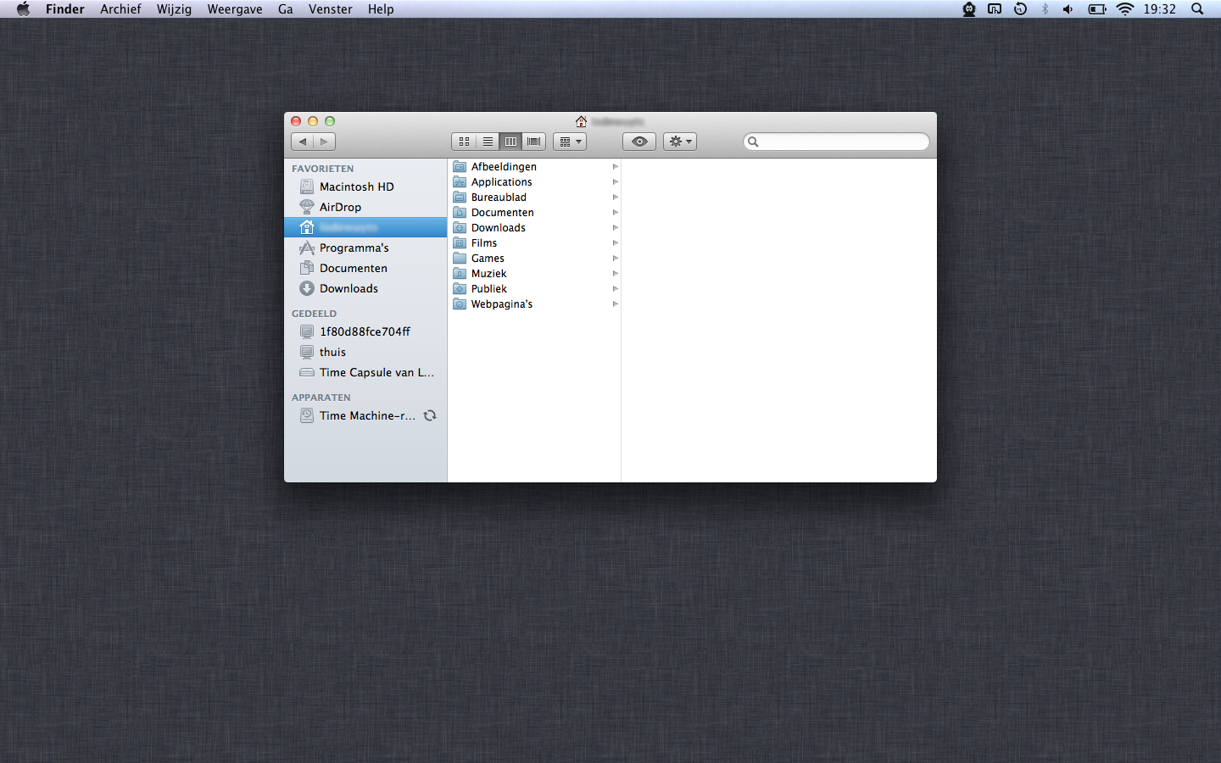Select the Afbeeldingen folder
Viewport: 1221px width, 763px height.
(x=534, y=167)
